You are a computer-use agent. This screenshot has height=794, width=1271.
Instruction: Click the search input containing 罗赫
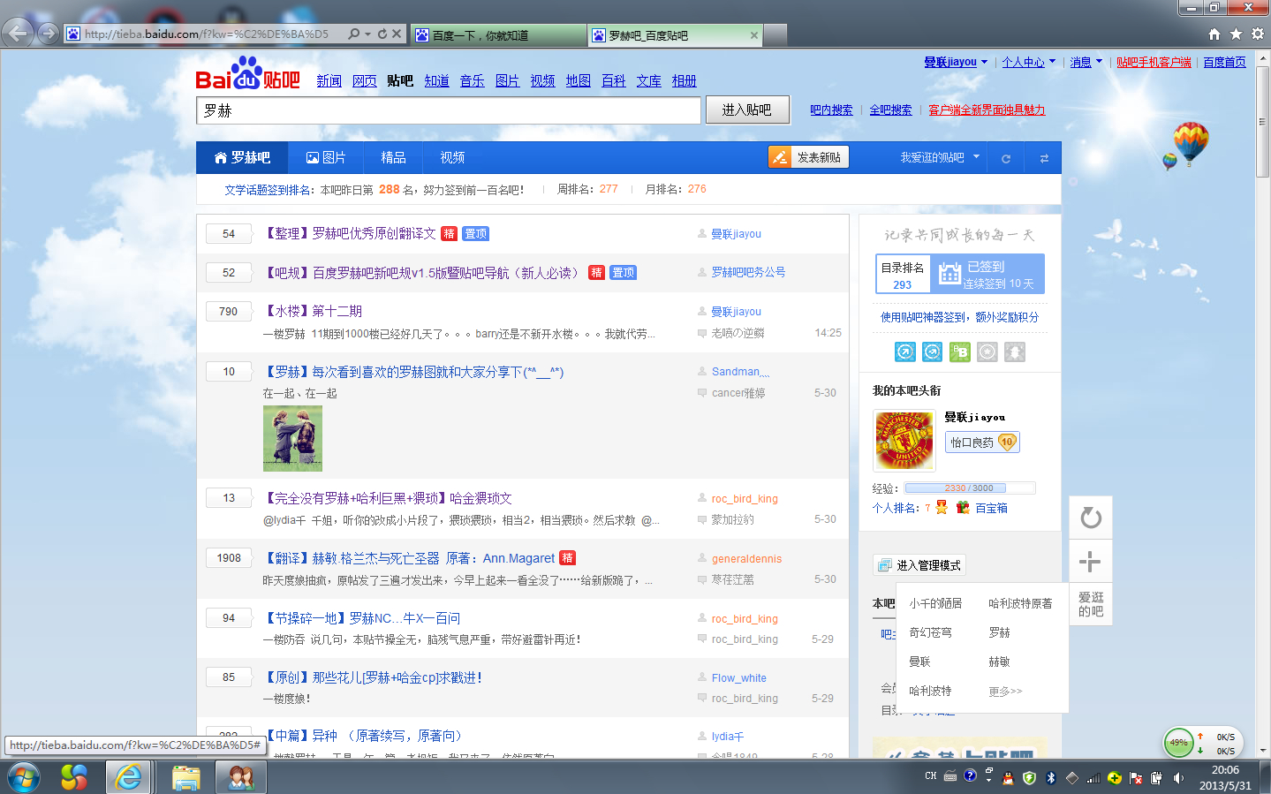pyautogui.click(x=449, y=110)
